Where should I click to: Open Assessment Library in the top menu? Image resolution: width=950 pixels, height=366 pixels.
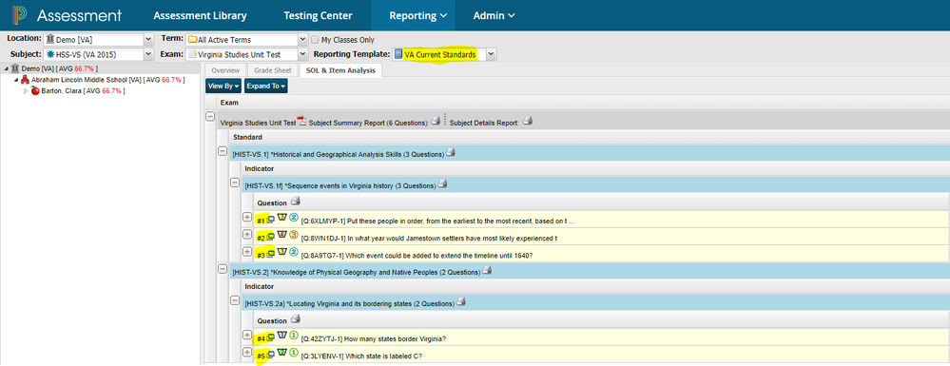(x=200, y=16)
